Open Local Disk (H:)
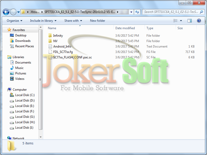The height and width of the screenshot is (155, 207). (x=25, y=122)
